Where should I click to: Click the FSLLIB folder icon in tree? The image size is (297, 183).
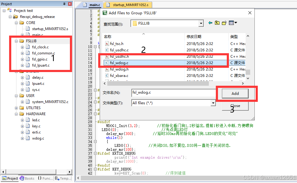tap(22, 41)
